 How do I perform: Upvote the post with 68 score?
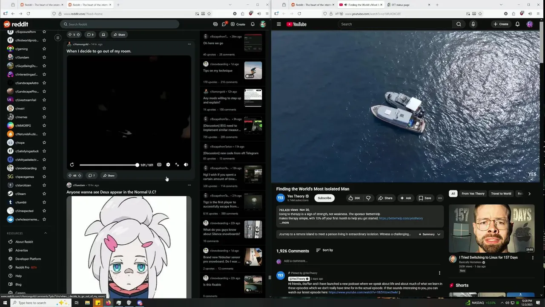coord(70,175)
